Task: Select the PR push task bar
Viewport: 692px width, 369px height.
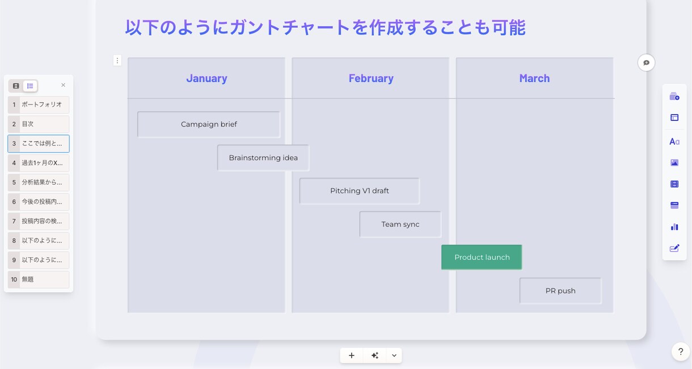Action: coord(560,291)
